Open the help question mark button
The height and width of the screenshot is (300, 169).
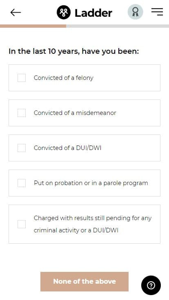click(x=151, y=285)
